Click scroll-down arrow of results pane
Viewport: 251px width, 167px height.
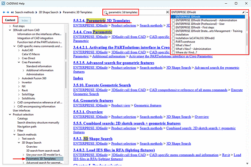(x=247, y=163)
